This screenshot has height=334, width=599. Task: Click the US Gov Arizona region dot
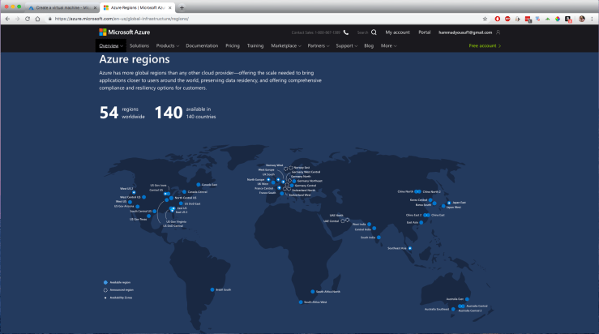[138, 207]
